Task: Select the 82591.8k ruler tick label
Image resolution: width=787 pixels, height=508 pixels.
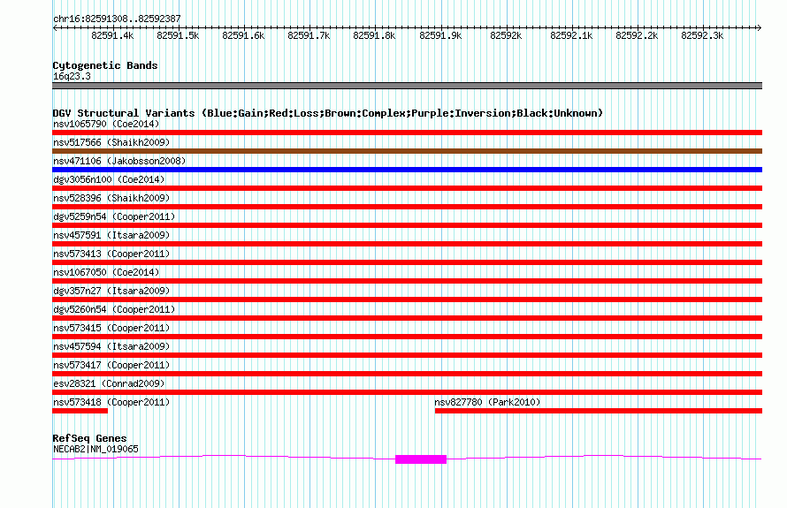Action: click(x=374, y=35)
